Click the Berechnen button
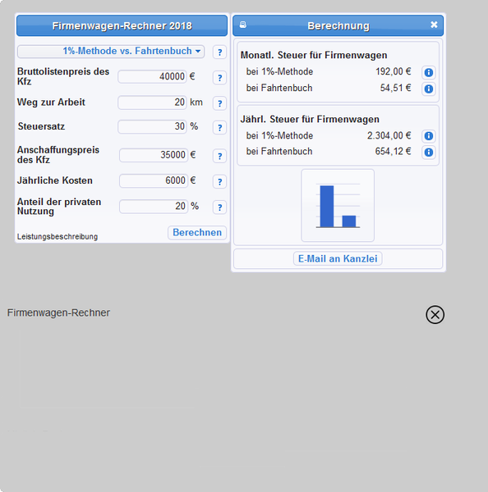Screen dimensions: 488x492 (x=197, y=233)
